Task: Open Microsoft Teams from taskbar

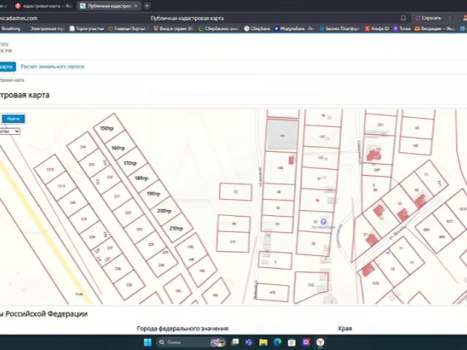Action: 250,342
